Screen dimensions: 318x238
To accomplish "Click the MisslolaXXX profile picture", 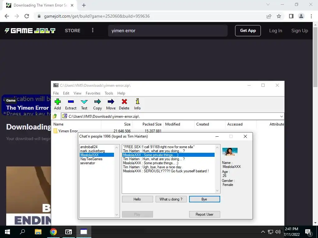I will tap(230, 152).
